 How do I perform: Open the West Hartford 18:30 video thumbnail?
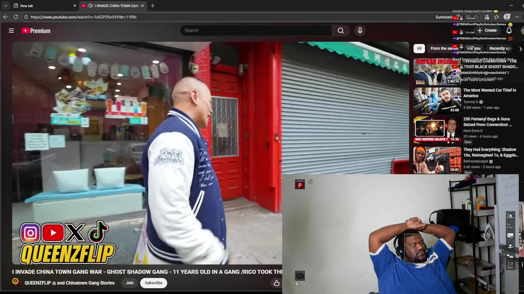[437, 129]
